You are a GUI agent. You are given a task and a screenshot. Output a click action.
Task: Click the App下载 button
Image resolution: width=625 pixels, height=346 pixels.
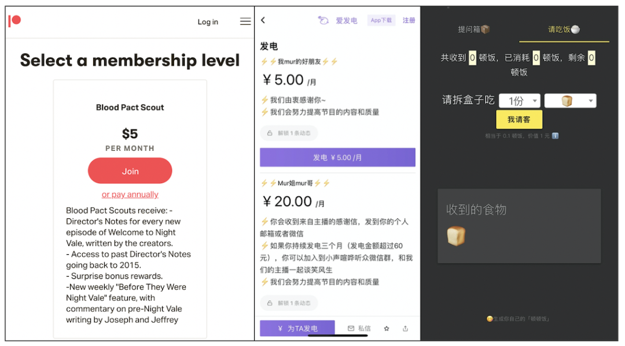pyautogui.click(x=381, y=20)
